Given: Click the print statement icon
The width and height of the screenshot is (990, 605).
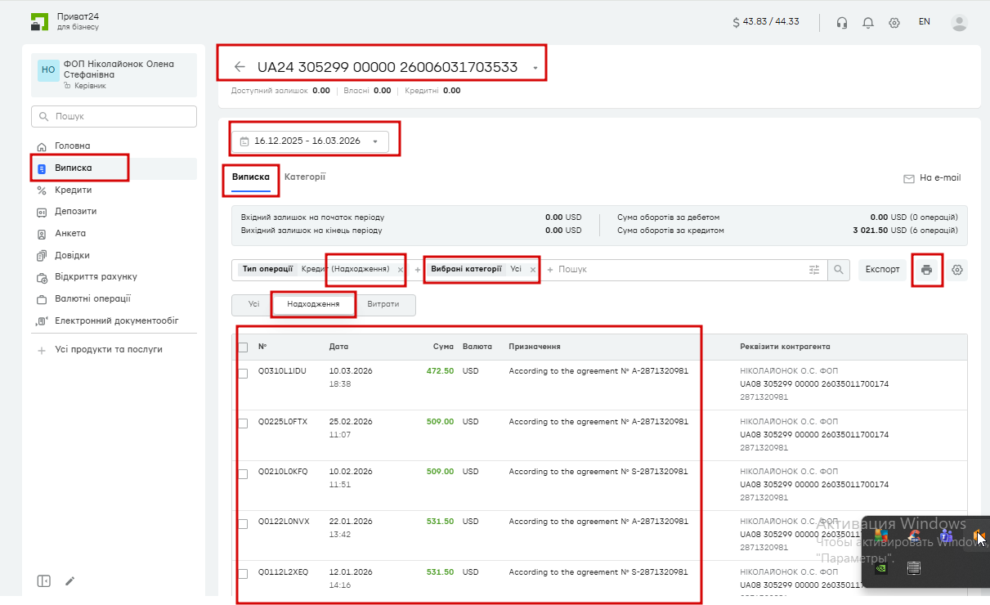Looking at the screenshot, I should pyautogui.click(x=926, y=270).
